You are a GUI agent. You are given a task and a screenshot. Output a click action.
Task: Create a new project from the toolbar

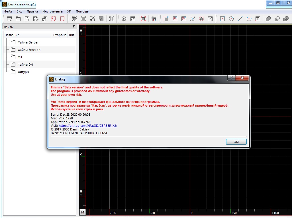(9, 19)
